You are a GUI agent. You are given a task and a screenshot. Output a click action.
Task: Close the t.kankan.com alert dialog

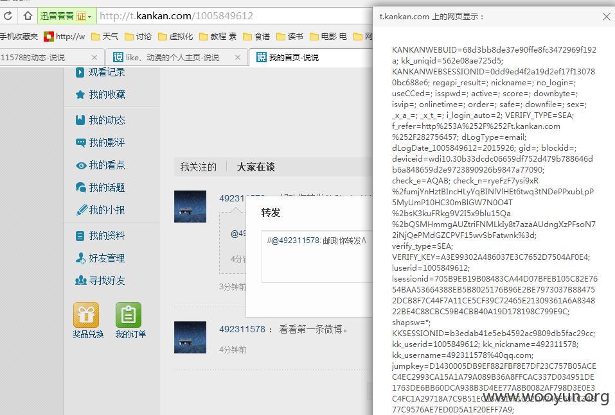(606, 17)
